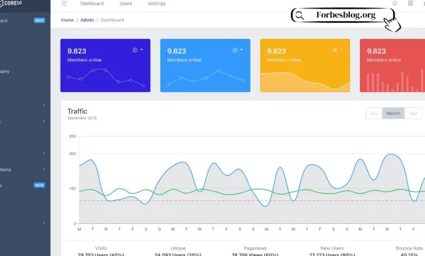Expand the caret on the blue card
This screenshot has width=425, height=256.
(241, 50)
